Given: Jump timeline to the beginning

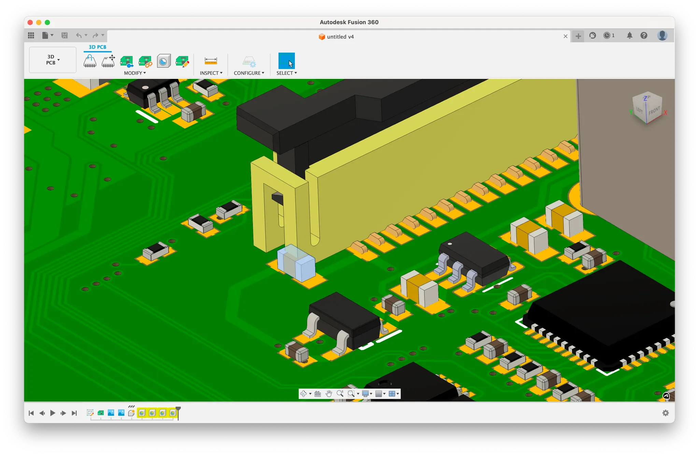Looking at the screenshot, I should click(31, 413).
